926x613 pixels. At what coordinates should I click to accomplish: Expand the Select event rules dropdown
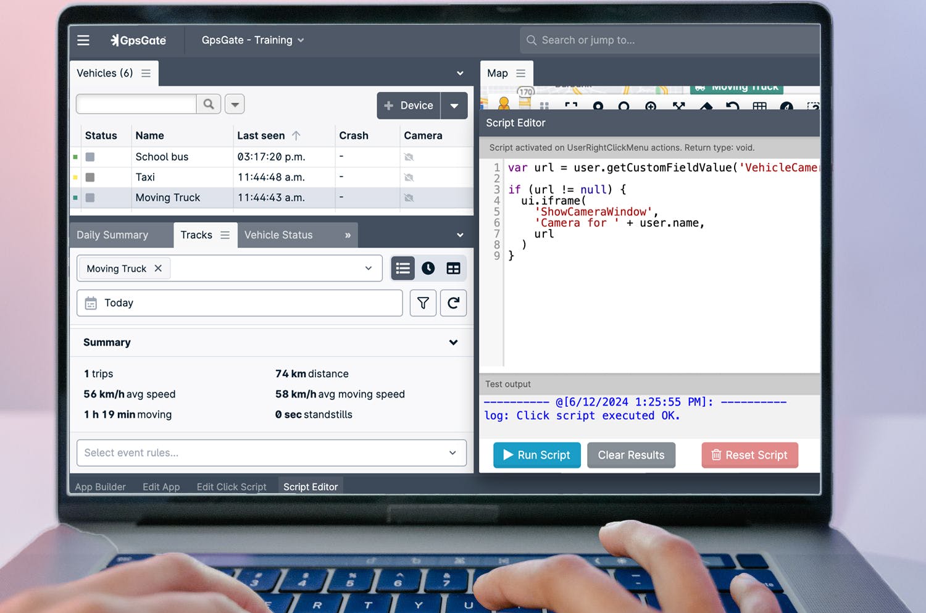451,452
